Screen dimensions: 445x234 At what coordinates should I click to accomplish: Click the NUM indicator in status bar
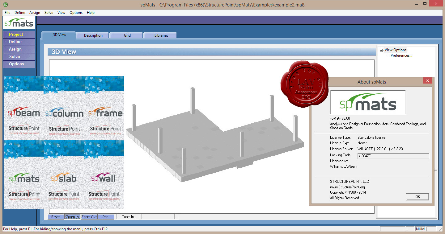pos(420,229)
